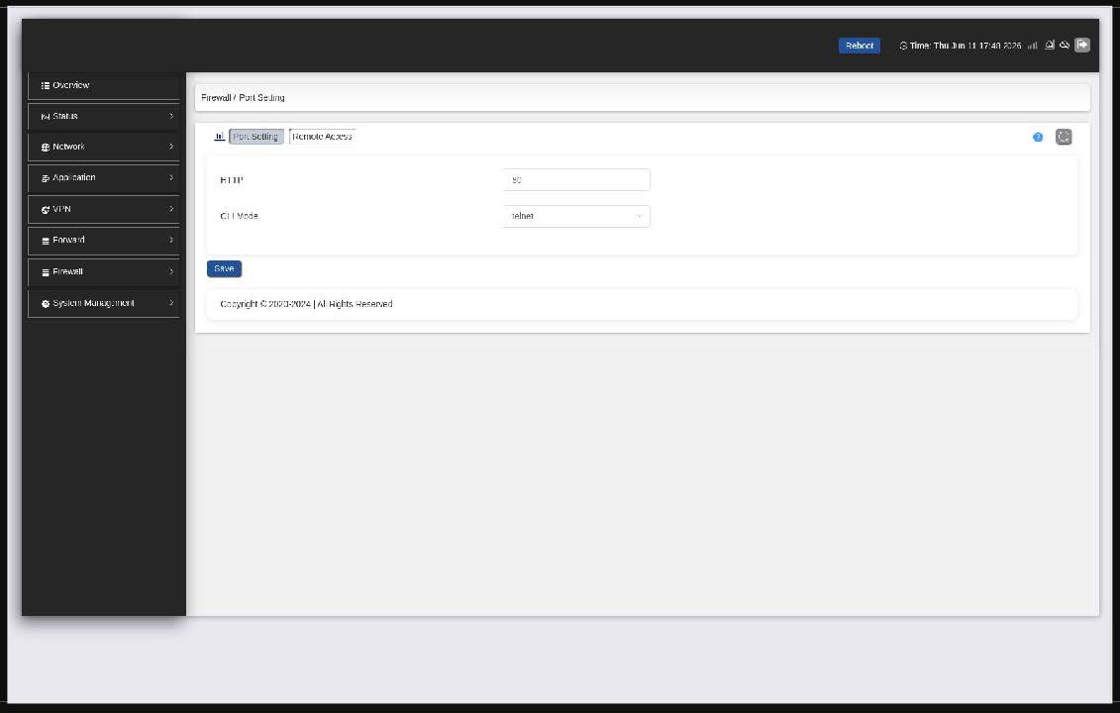Click the HTTP field label
Screen dimensions: 1120x713
tap(232, 180)
